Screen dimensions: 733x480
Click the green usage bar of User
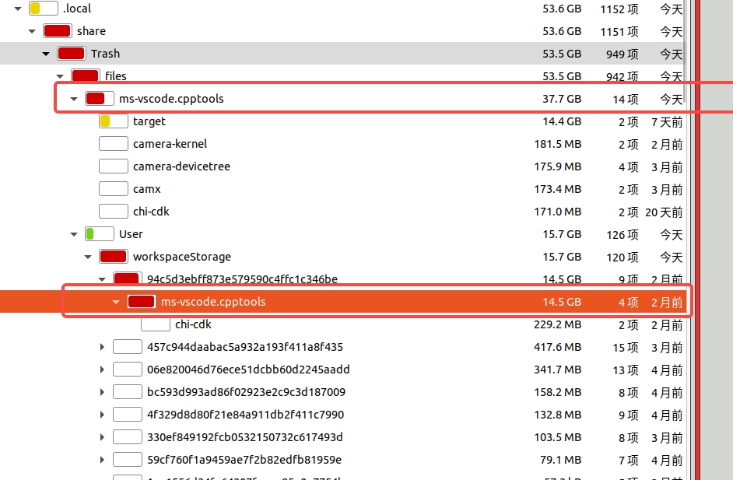[100, 234]
